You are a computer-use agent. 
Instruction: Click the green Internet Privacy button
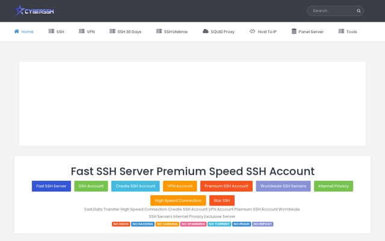tap(333, 186)
